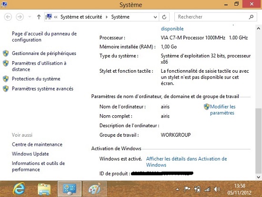The width and height of the screenshot is (262, 197).
Task: Click the blue 'disponible' link
Action: click(x=172, y=29)
